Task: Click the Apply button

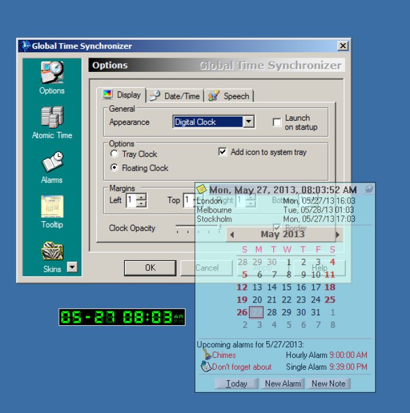Action: (x=263, y=268)
